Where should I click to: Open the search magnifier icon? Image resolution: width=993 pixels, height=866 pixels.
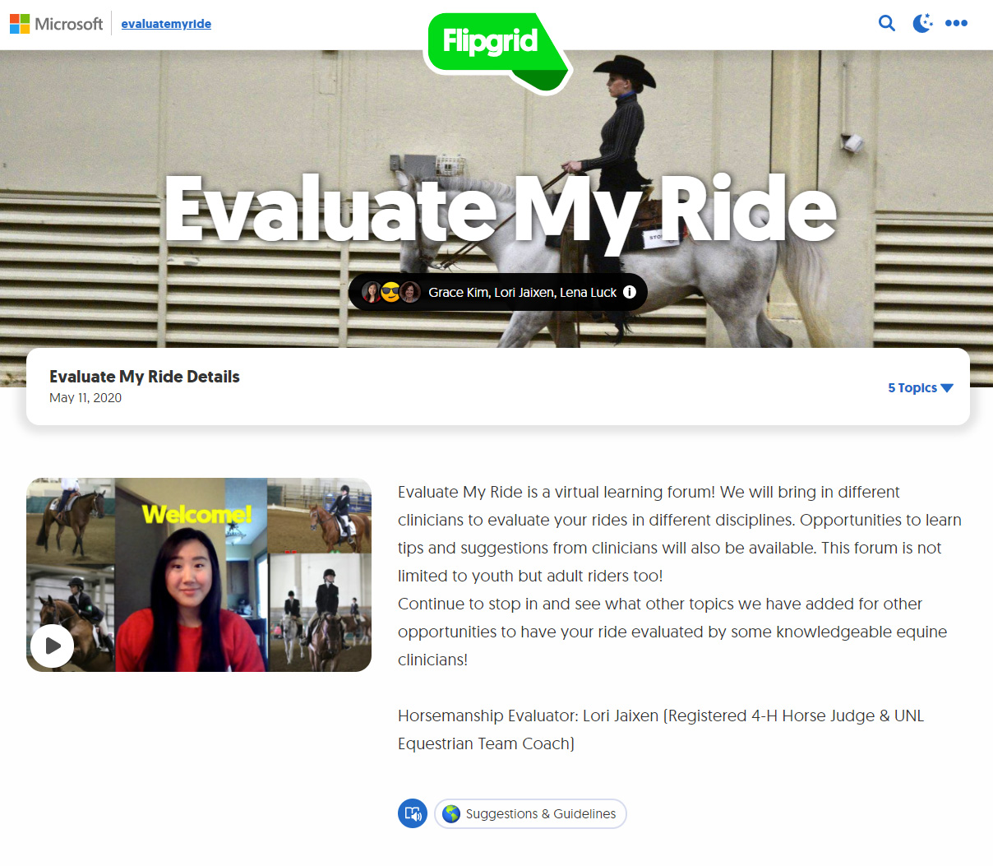pyautogui.click(x=886, y=23)
